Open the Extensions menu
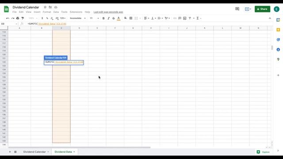 point(76,12)
